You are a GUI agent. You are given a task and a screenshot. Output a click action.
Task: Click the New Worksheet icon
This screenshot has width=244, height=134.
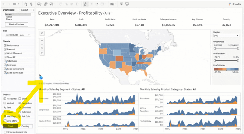(x=40, y=4)
